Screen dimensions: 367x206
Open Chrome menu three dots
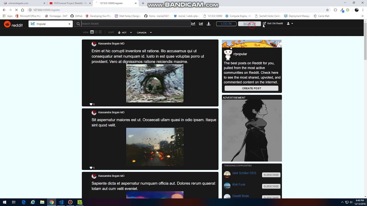pos(363,10)
